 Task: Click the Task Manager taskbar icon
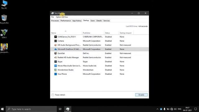pos(68,109)
